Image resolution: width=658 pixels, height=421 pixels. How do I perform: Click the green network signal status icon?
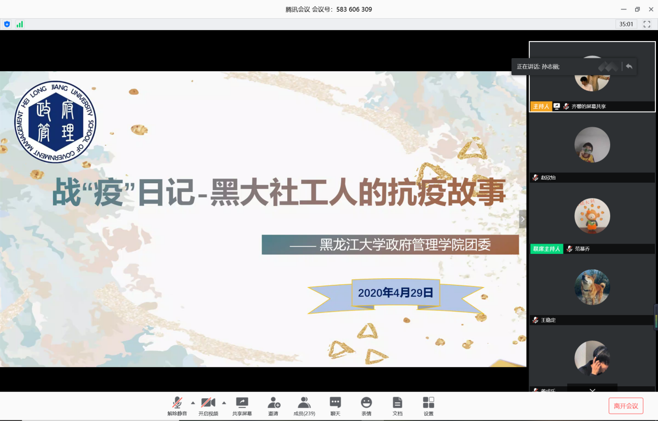(20, 24)
